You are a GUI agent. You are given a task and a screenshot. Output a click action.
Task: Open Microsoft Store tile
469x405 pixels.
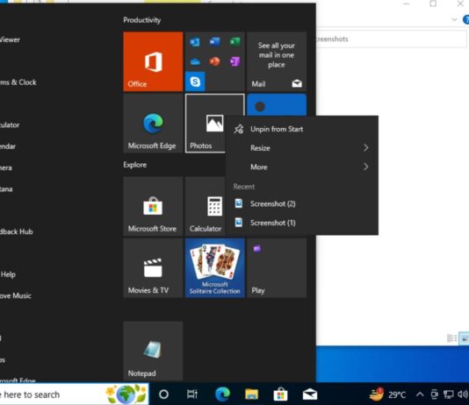(x=153, y=206)
